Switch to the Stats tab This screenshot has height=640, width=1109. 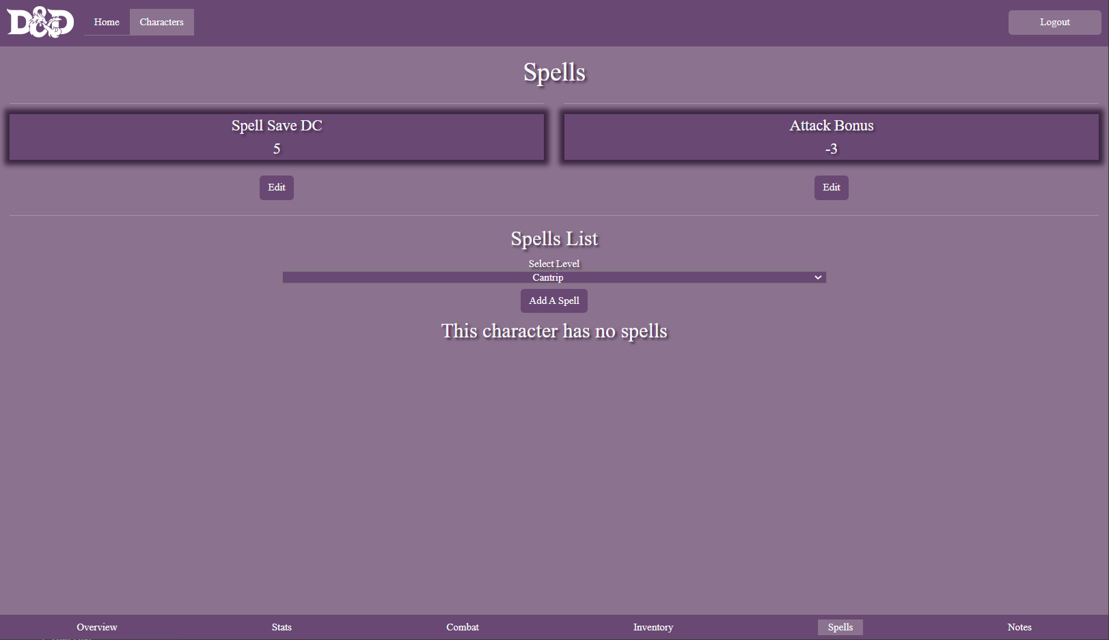pyautogui.click(x=282, y=627)
